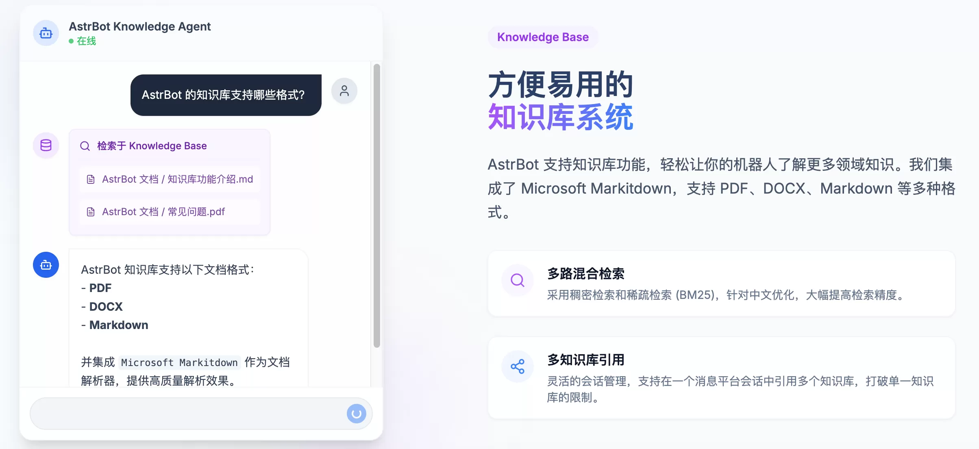The image size is (979, 449).
Task: Click the intro paragraph mentioning Microsoft Markitdown
Action: tap(722, 189)
